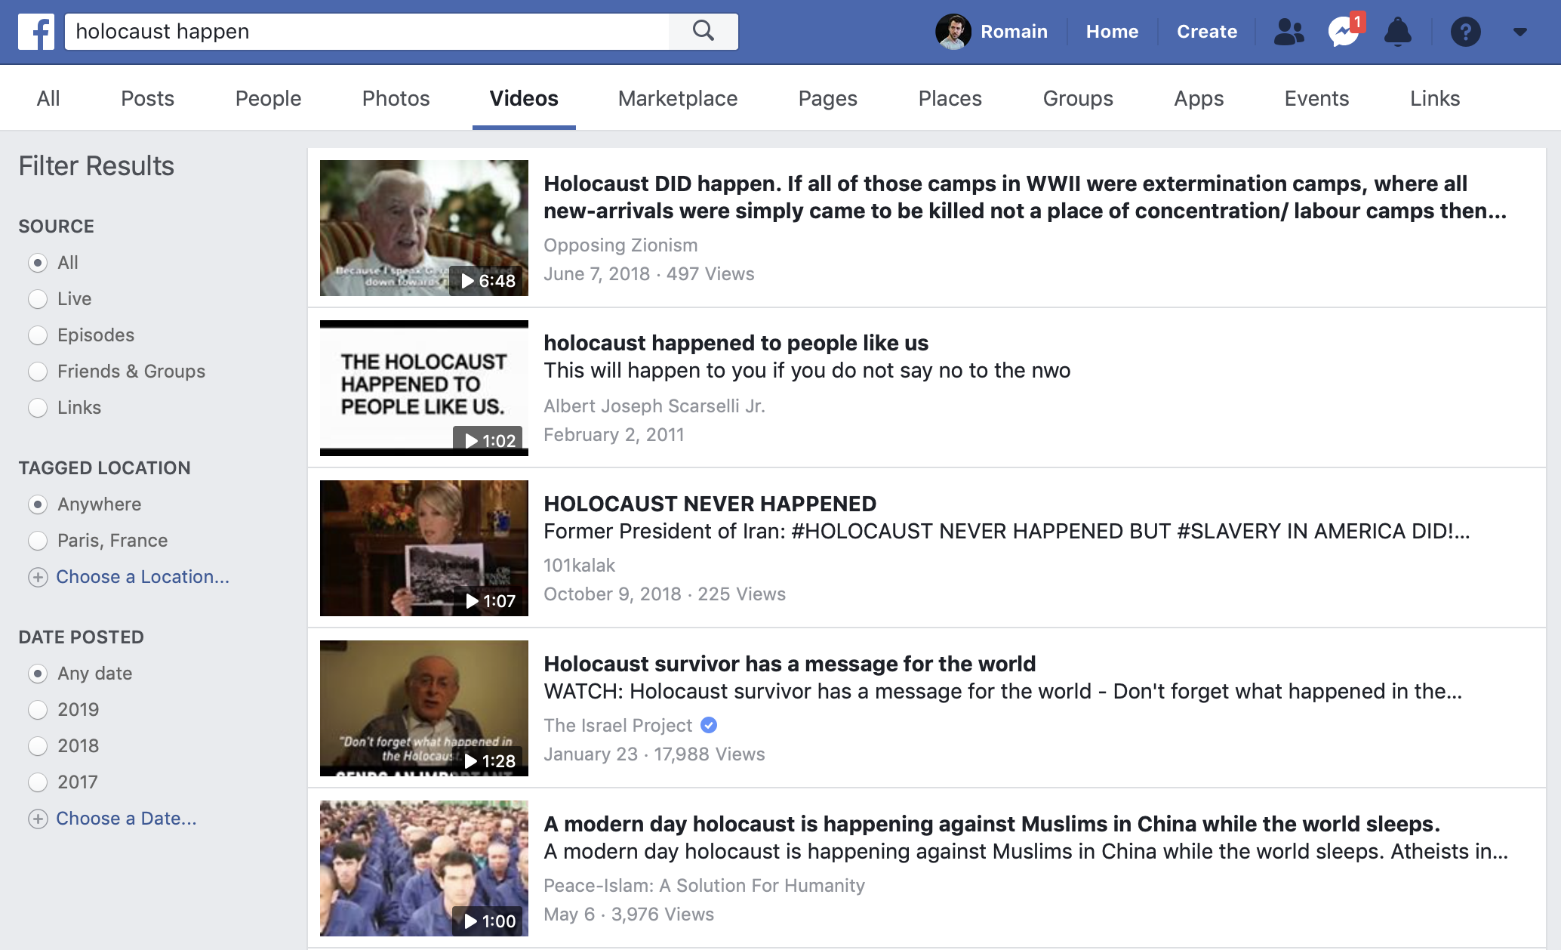
Task: Open the Opposing Zionism page link
Action: tap(620, 245)
